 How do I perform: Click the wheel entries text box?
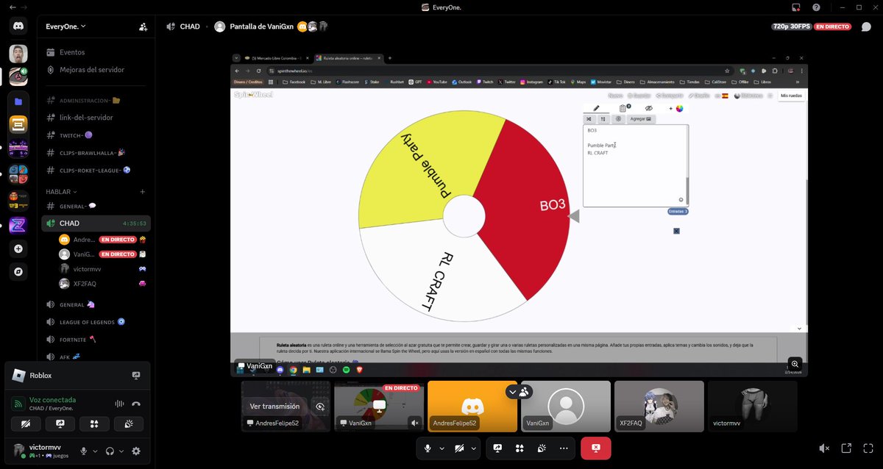[x=635, y=165]
